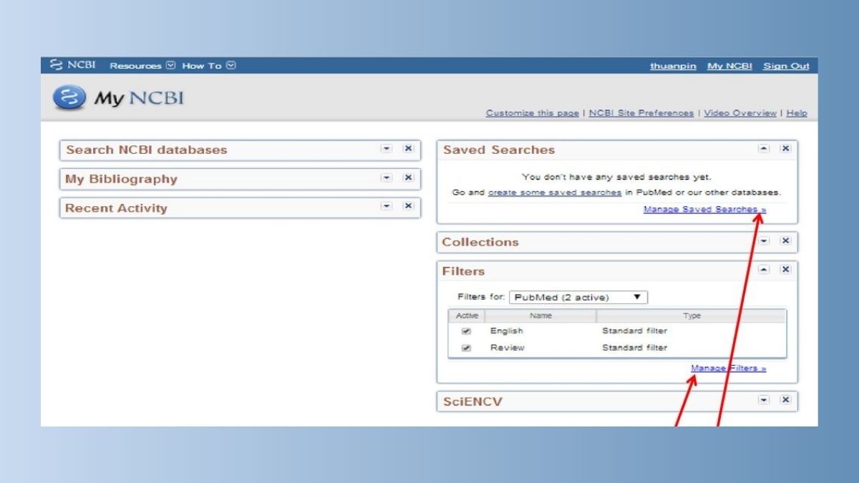Screen dimensions: 859x483
Task: Close the Collections panel
Action: pos(785,240)
